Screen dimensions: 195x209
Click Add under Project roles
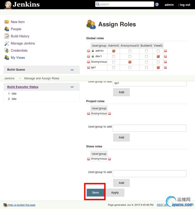[121, 137]
